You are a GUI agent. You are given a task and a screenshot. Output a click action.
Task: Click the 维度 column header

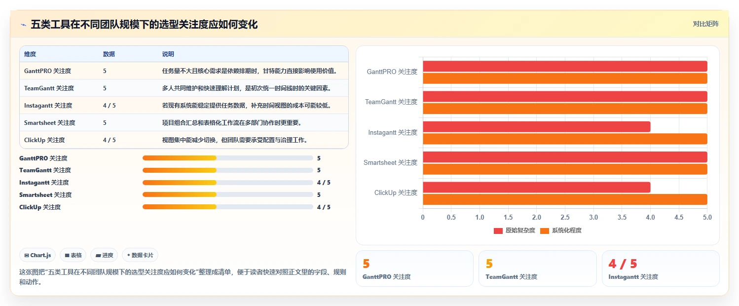pos(30,54)
